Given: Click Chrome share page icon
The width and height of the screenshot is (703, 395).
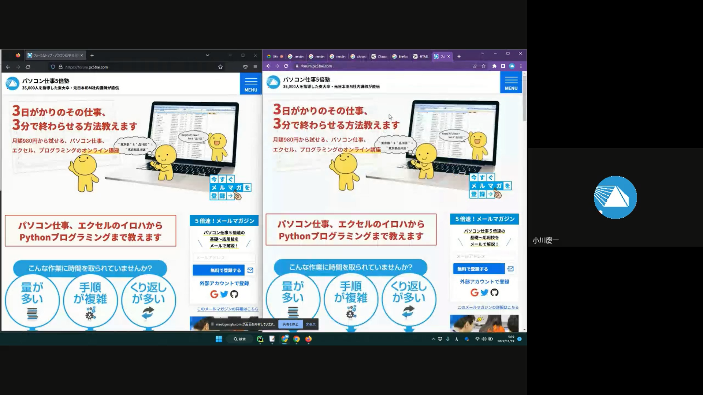Looking at the screenshot, I should click(x=475, y=66).
